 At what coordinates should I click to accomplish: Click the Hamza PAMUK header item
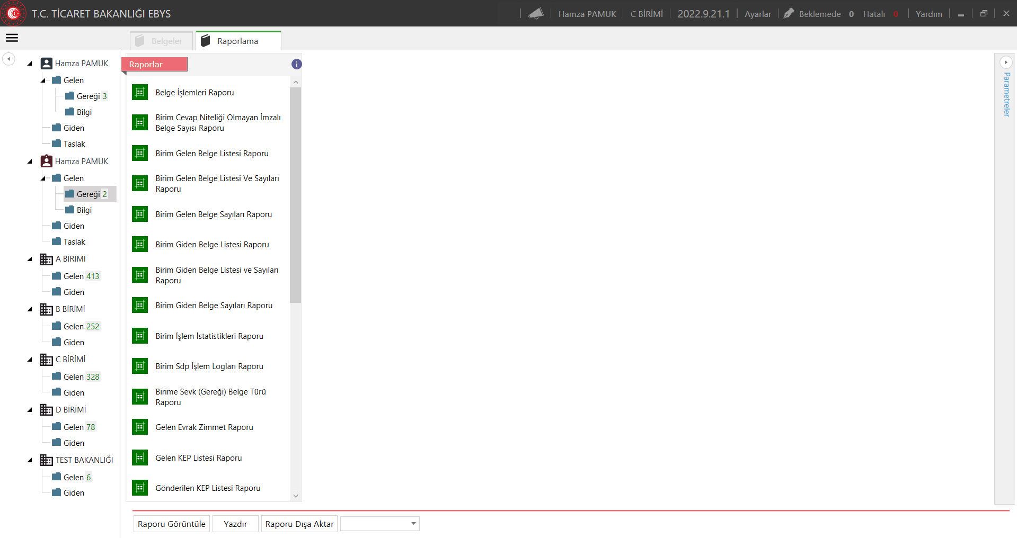587,14
